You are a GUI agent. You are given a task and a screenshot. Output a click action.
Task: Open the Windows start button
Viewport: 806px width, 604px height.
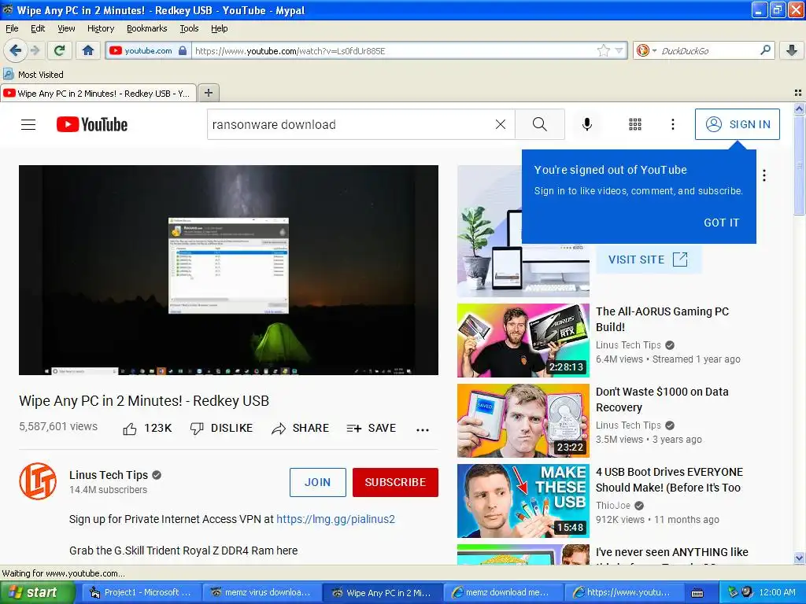[37, 593]
